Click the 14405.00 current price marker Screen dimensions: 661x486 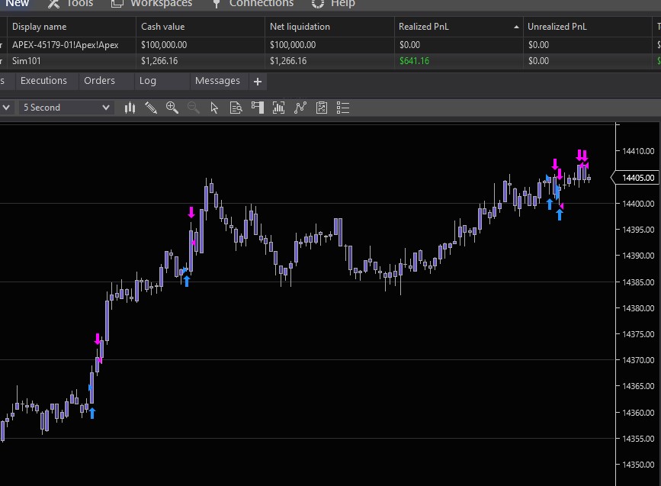click(638, 178)
